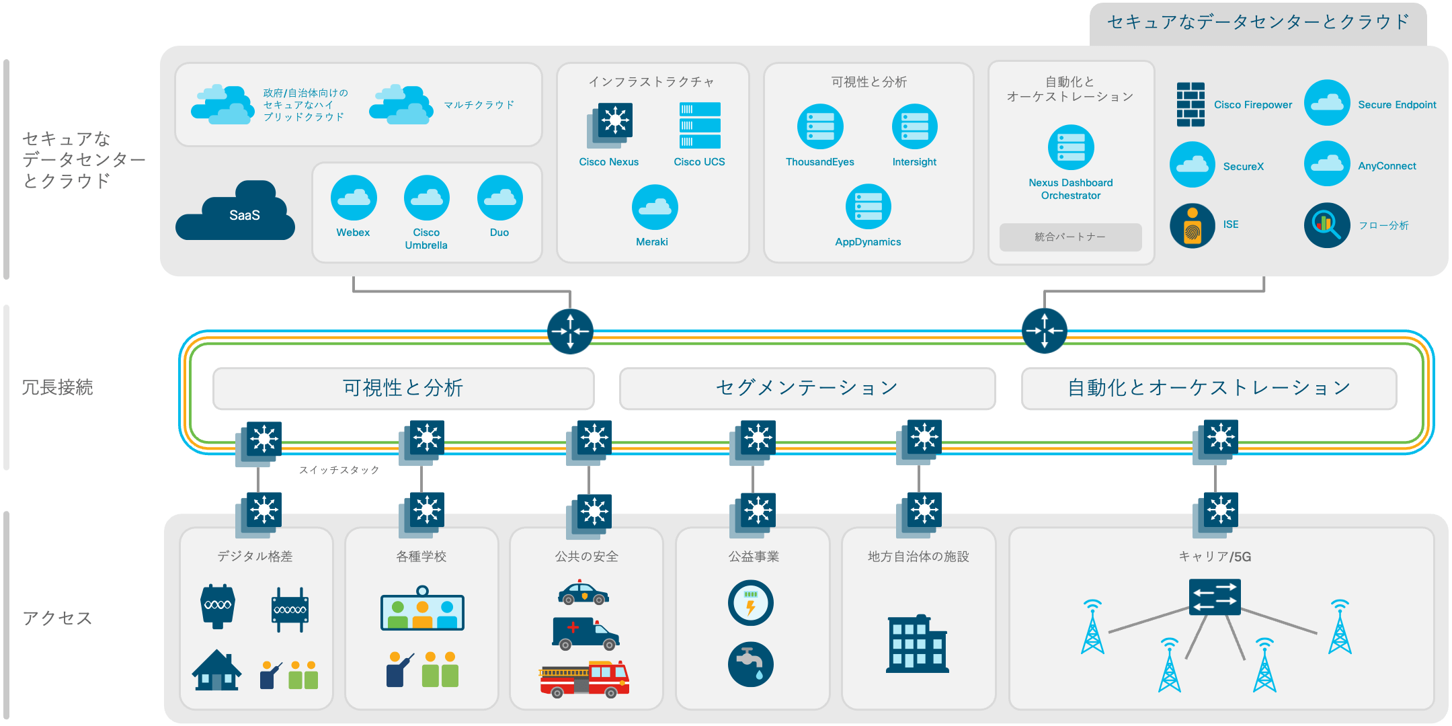Click the 統合パートナー button

click(1070, 237)
